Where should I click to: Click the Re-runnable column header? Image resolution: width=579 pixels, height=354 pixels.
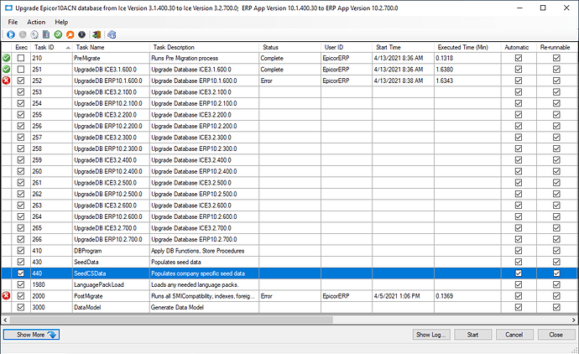556,47
